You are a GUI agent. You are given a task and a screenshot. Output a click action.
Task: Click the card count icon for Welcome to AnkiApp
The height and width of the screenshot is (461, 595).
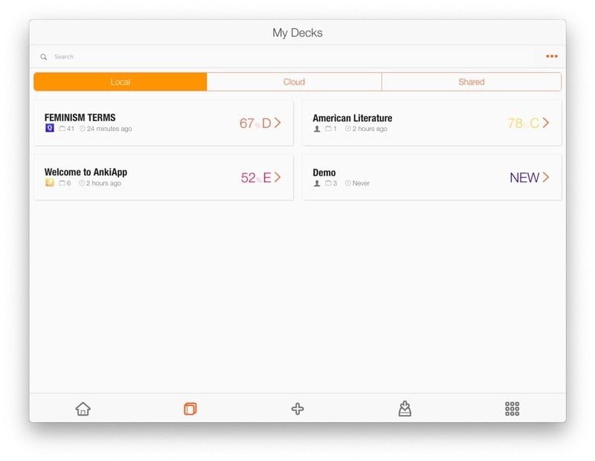pyautogui.click(x=62, y=183)
